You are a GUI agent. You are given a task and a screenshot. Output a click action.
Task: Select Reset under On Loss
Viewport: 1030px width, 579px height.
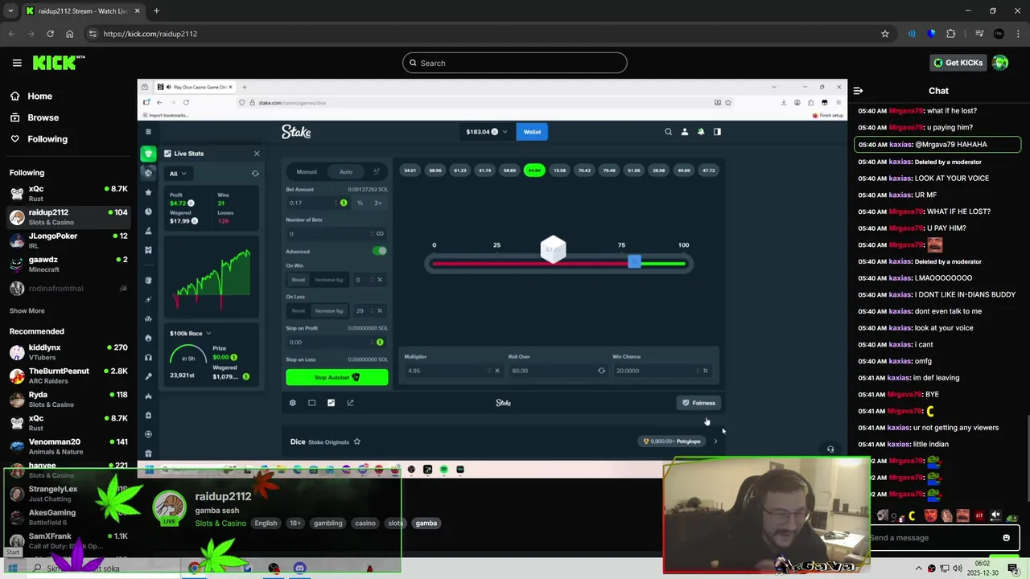pos(299,310)
